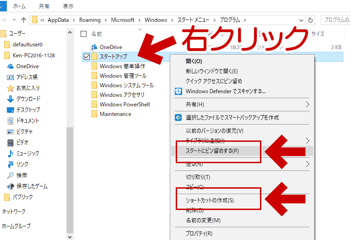Open the ホーム ribbon tab
This screenshot has width=351, height=240.
pyautogui.click(x=19, y=6)
